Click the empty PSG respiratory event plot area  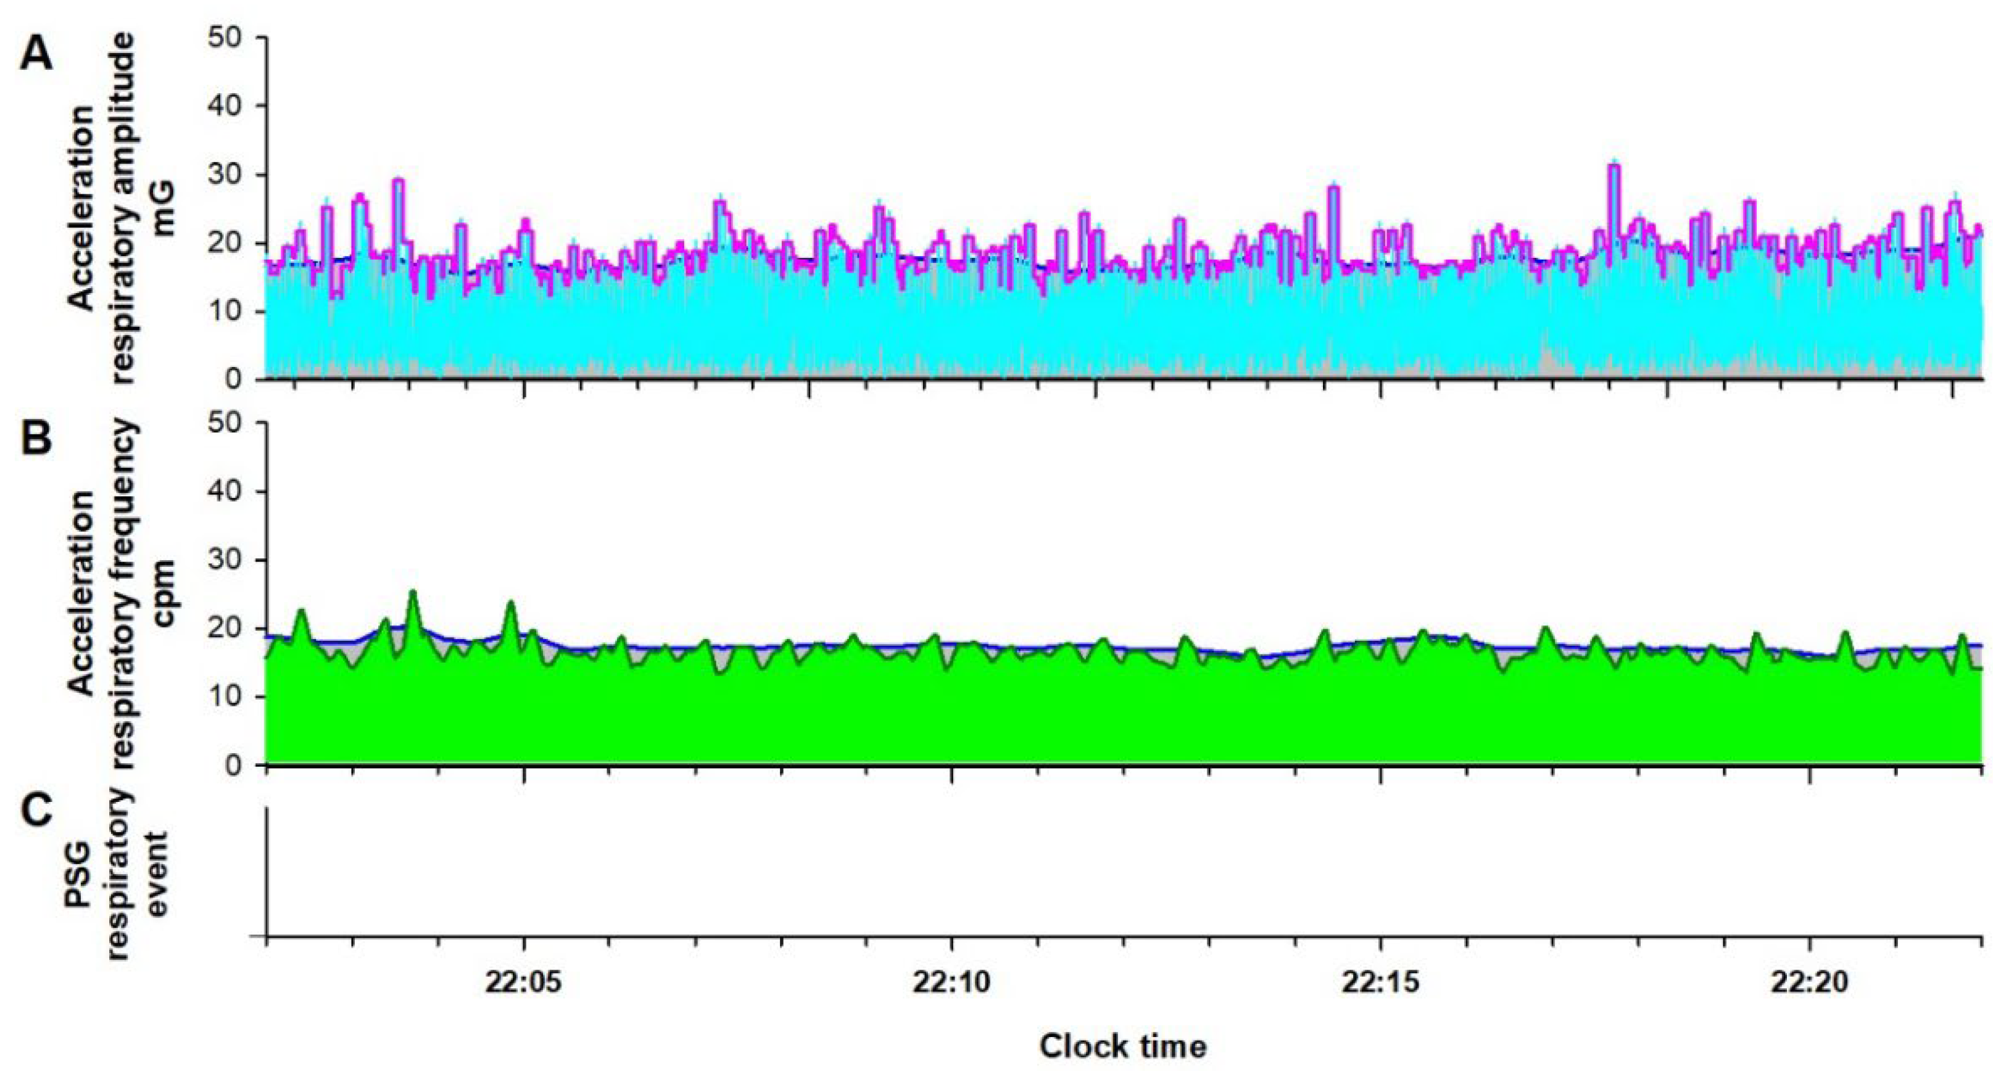coord(1122,874)
